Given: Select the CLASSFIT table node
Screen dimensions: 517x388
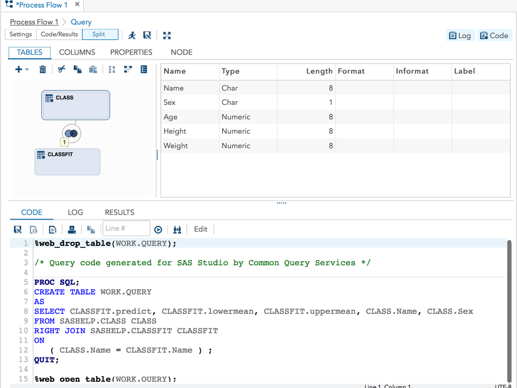Looking at the screenshot, I should coord(67,162).
